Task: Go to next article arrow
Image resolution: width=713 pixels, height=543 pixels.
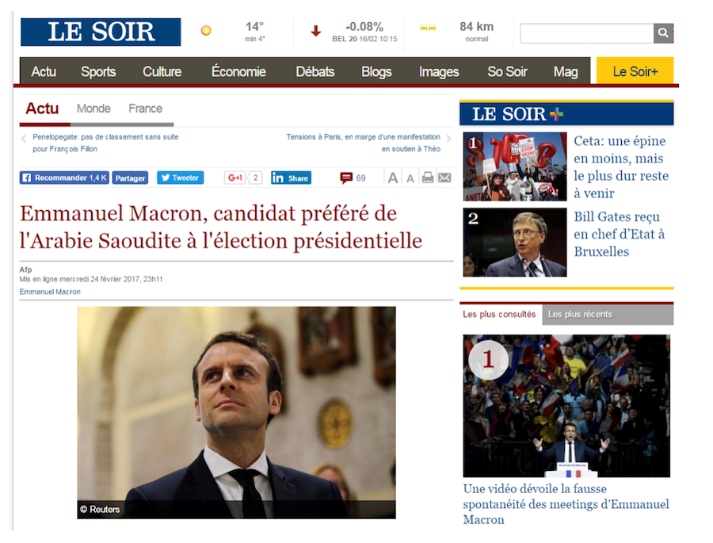Action: [449, 139]
